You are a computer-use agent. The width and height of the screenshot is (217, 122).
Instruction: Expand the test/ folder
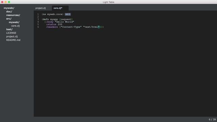[9, 29]
